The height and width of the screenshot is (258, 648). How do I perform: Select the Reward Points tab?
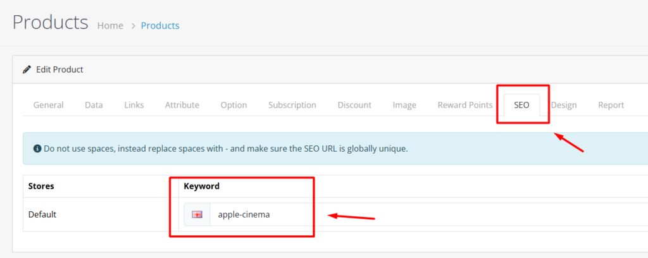point(465,105)
